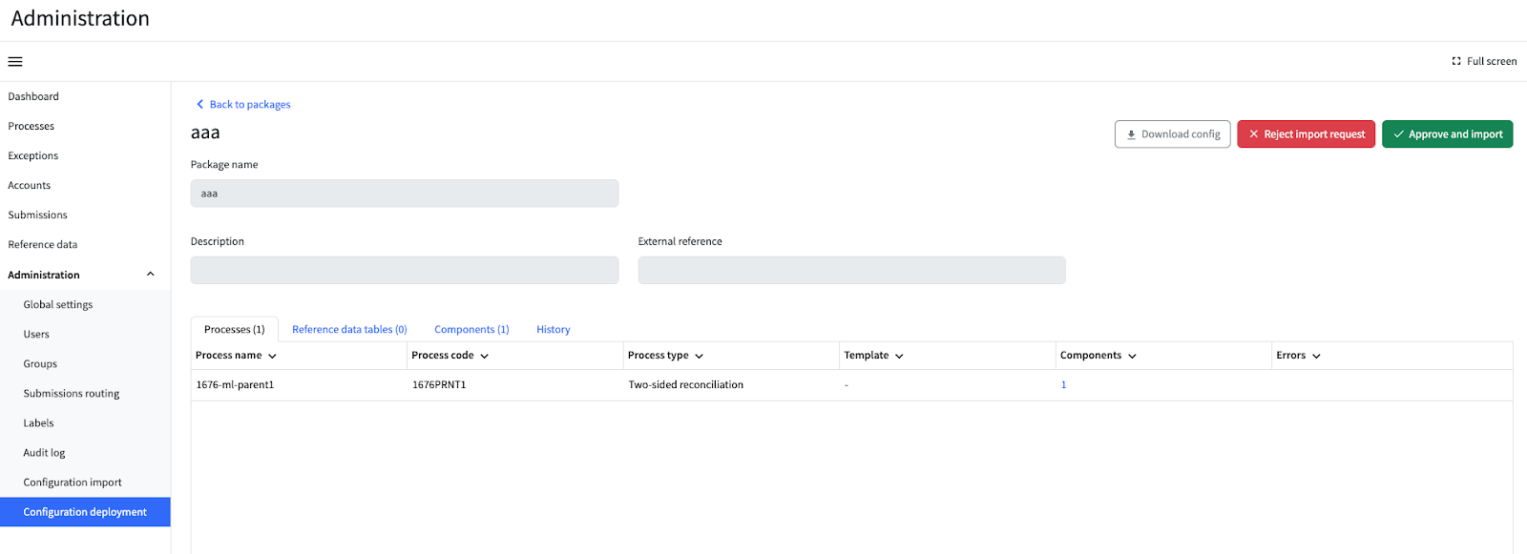
Task: Click the Full screen expand icon
Action: pos(1456,61)
